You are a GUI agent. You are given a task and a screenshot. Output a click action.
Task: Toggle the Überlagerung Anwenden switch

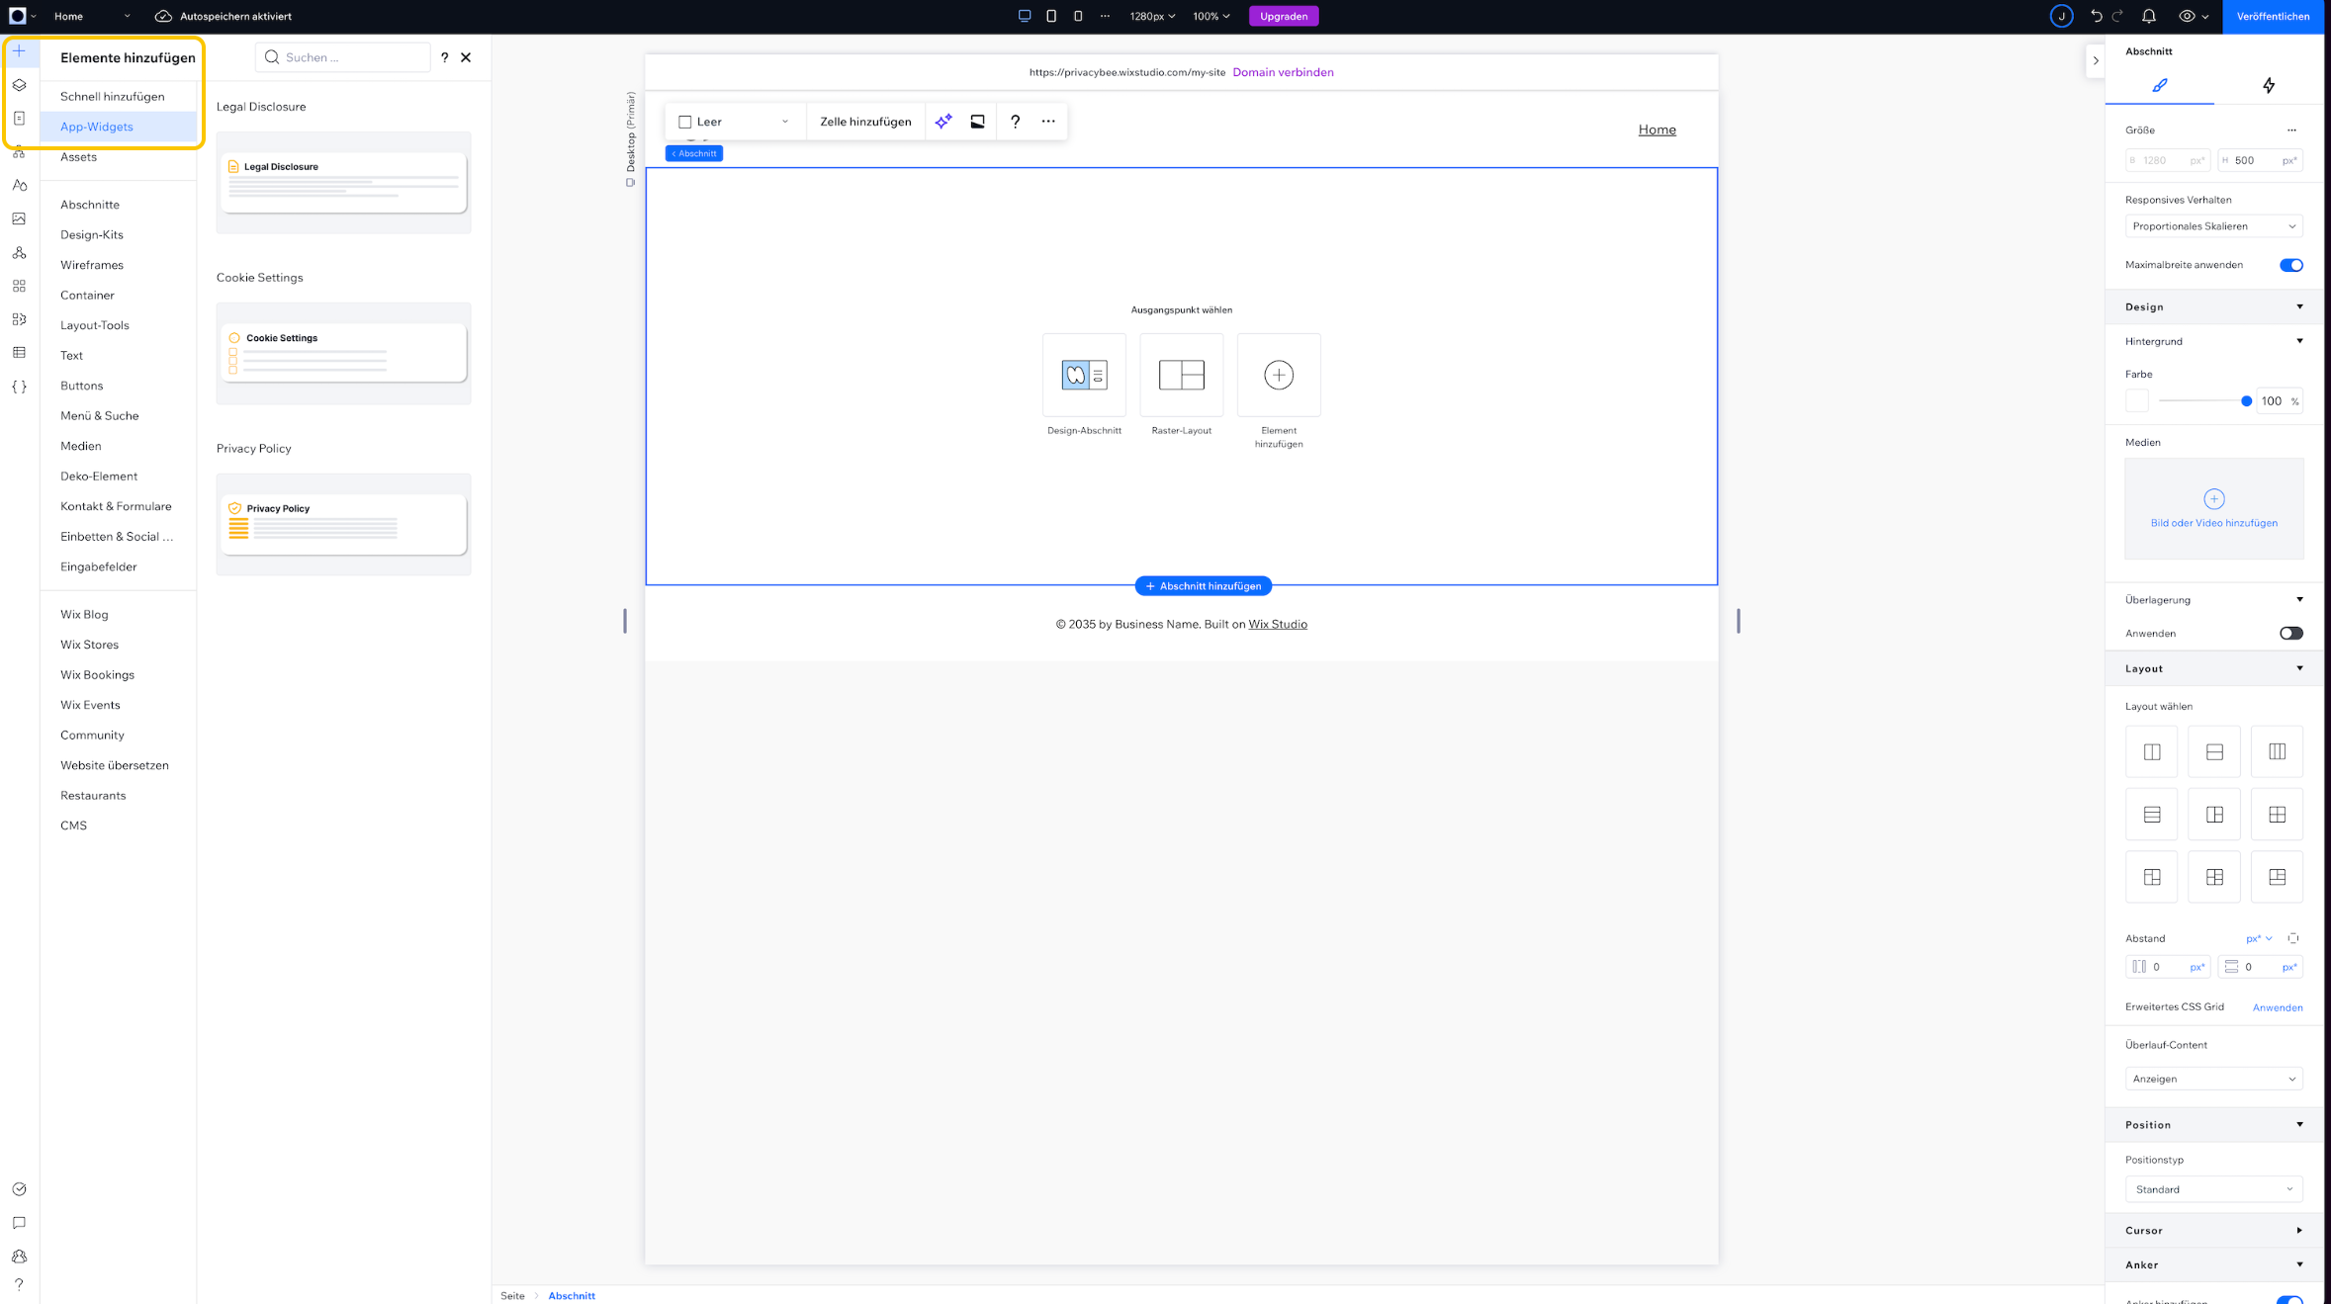(x=2290, y=634)
